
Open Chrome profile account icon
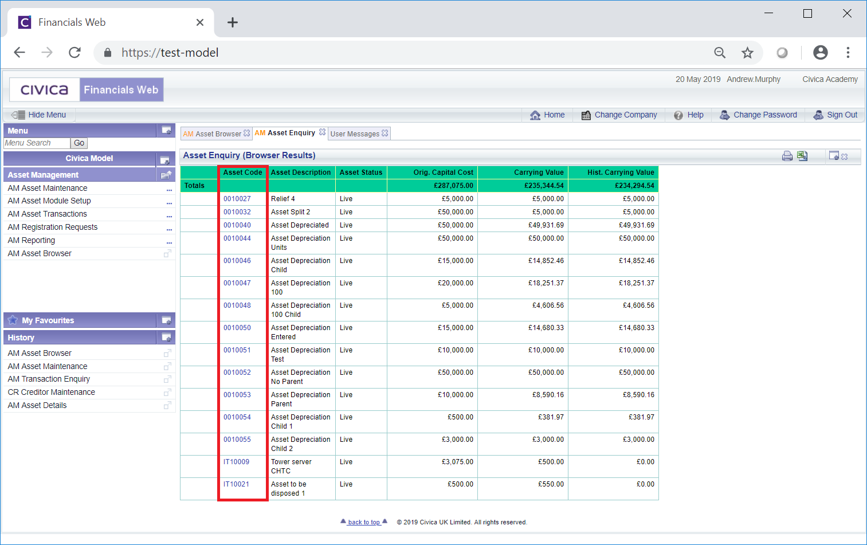tap(821, 53)
